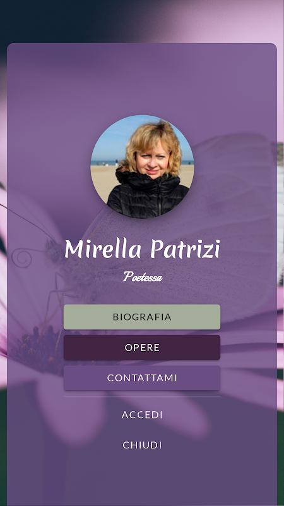Click the butterfly's curled antenna in the background
The height and width of the screenshot is (506, 284).
pos(22,258)
